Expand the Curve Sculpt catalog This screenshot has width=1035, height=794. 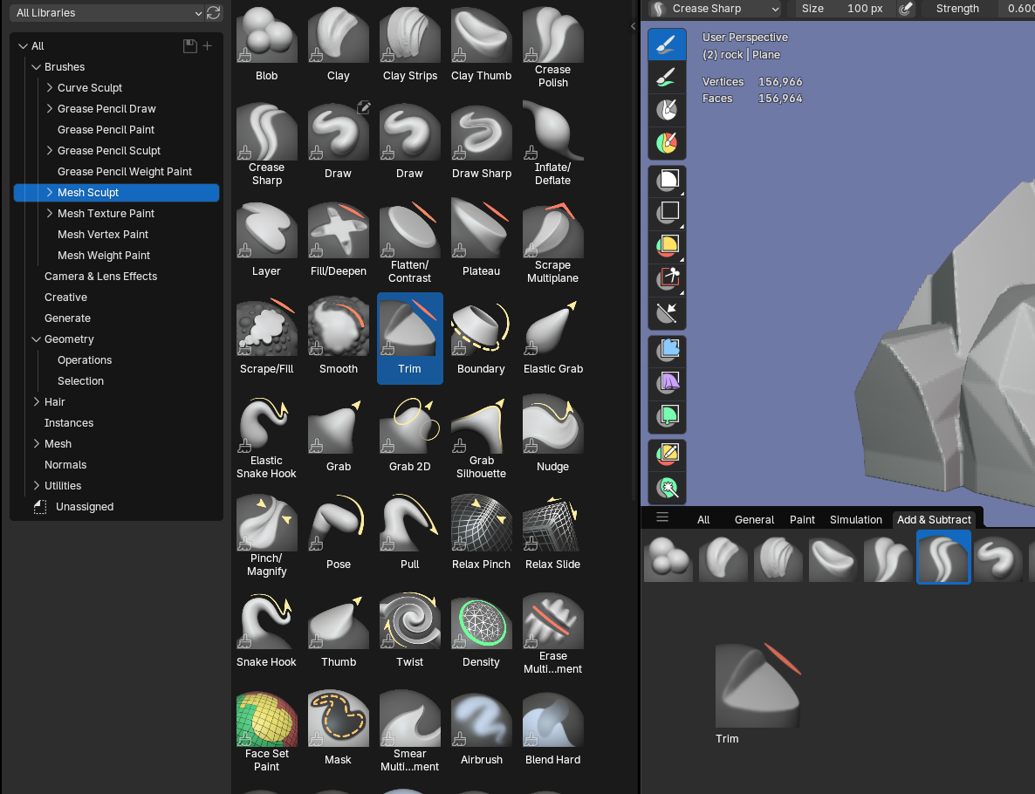50,87
